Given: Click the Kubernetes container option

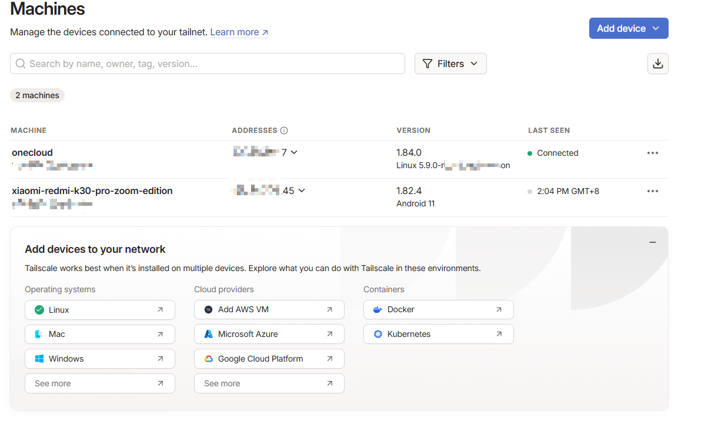Looking at the screenshot, I should 438,334.
